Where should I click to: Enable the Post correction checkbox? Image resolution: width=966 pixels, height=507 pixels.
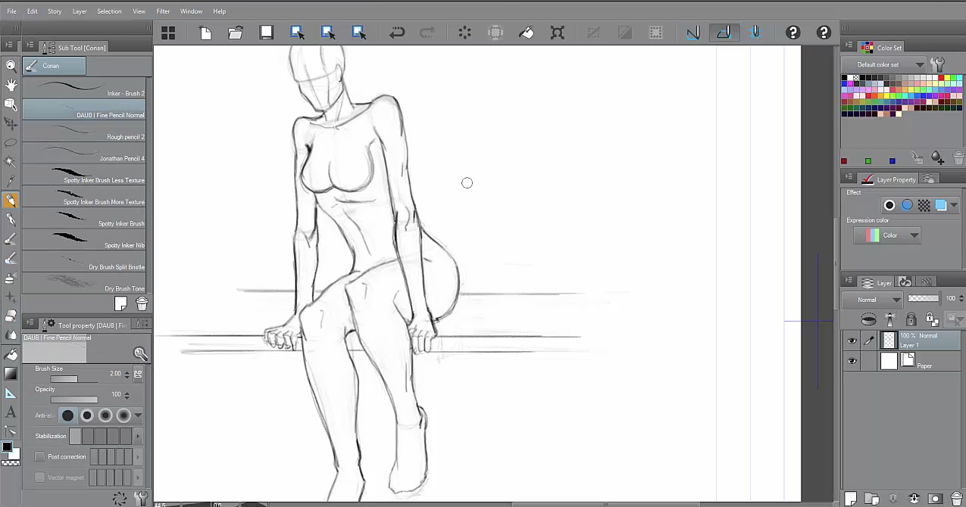click(39, 456)
